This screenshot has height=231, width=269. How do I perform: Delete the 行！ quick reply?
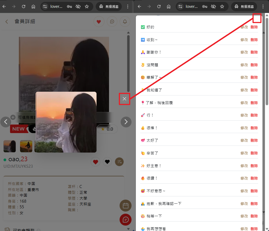coord(254,115)
